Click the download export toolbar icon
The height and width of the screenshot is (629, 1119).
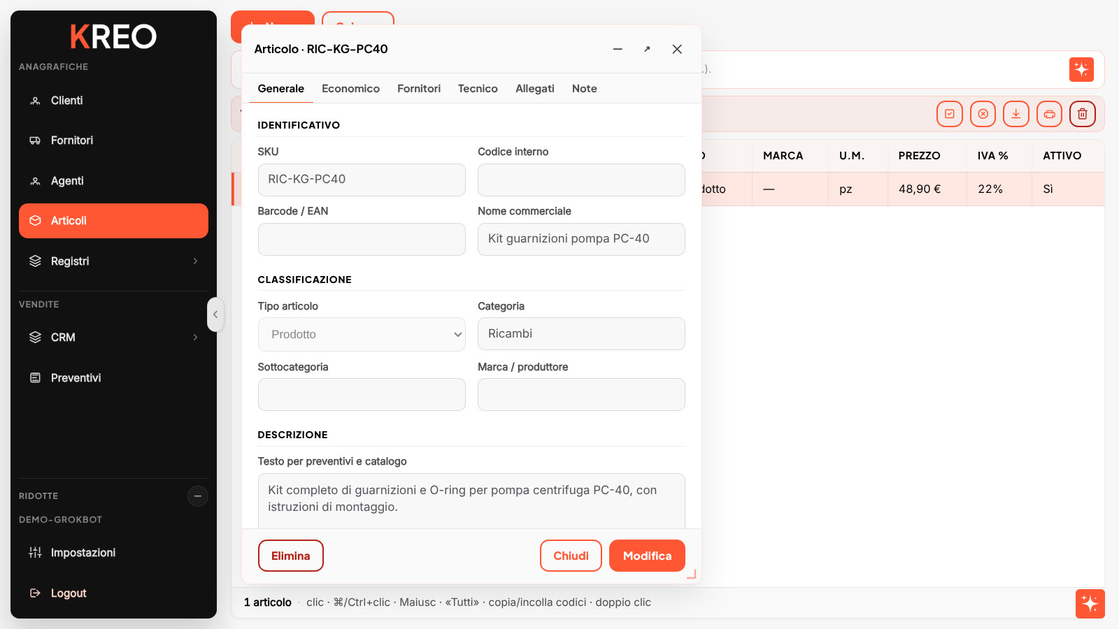(1016, 114)
